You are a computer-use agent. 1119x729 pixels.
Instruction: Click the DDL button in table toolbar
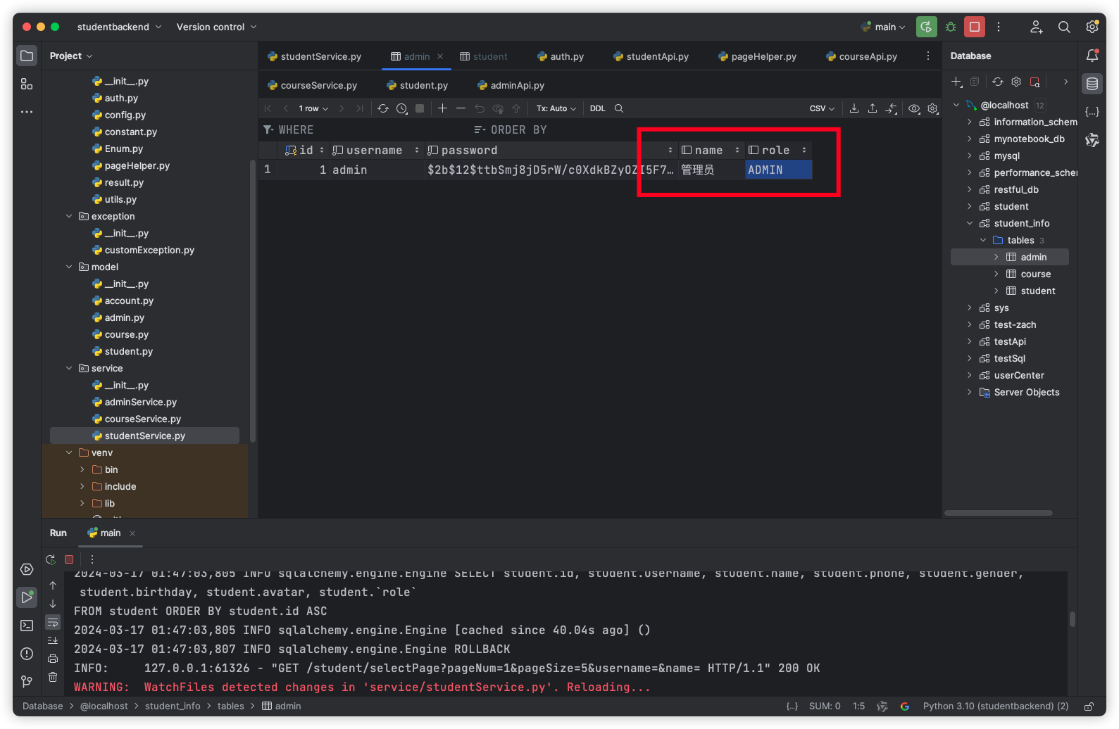tap(597, 108)
